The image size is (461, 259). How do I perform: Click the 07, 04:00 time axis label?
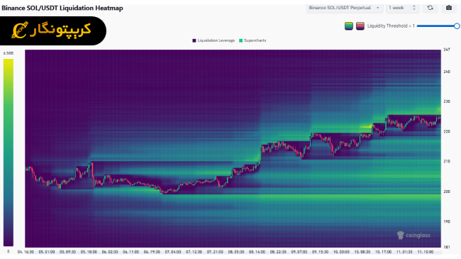point(173,252)
